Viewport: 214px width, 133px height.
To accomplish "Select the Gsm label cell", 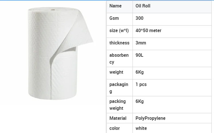I will click(120, 19).
